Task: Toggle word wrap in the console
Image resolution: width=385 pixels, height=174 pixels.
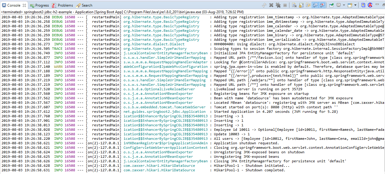Action: [308, 4]
